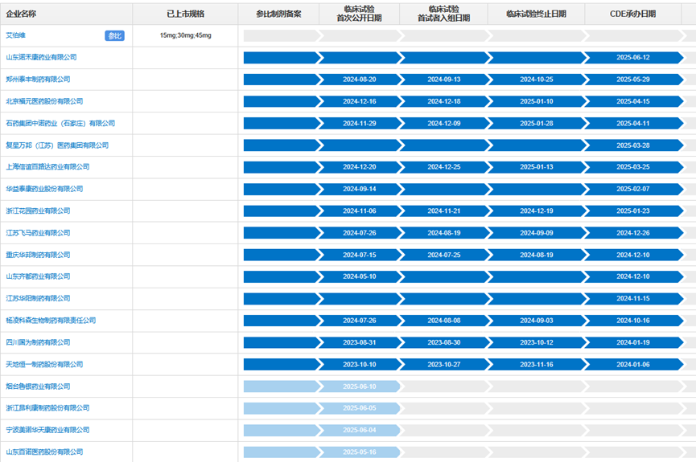The image size is (696, 462).
Task: Open 北京福元医药股份有限公司 company link
Action: click(x=44, y=101)
